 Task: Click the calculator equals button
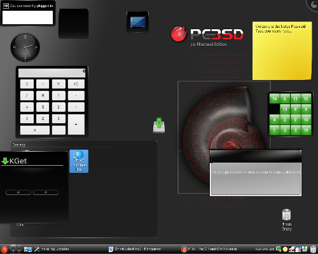(x=76, y=124)
